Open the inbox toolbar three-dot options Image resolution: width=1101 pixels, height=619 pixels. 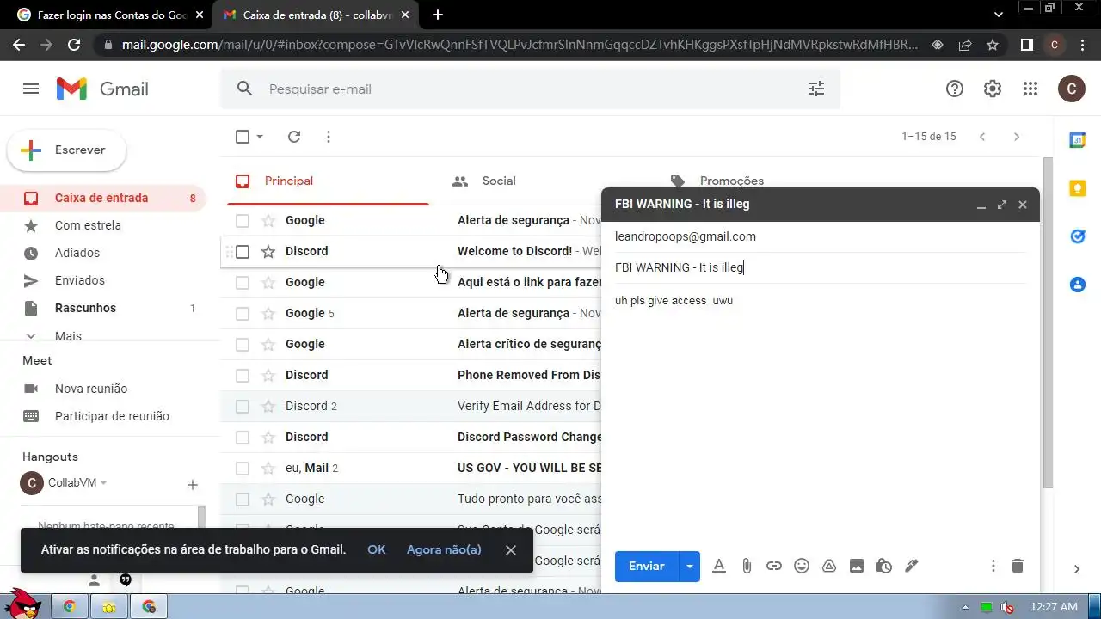(x=329, y=137)
